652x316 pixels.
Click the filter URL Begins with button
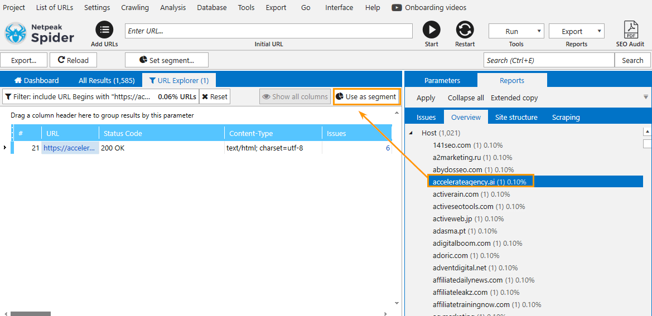click(100, 97)
